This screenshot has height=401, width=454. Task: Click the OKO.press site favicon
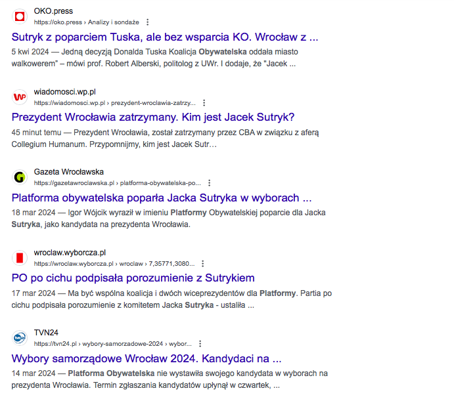coord(20,16)
